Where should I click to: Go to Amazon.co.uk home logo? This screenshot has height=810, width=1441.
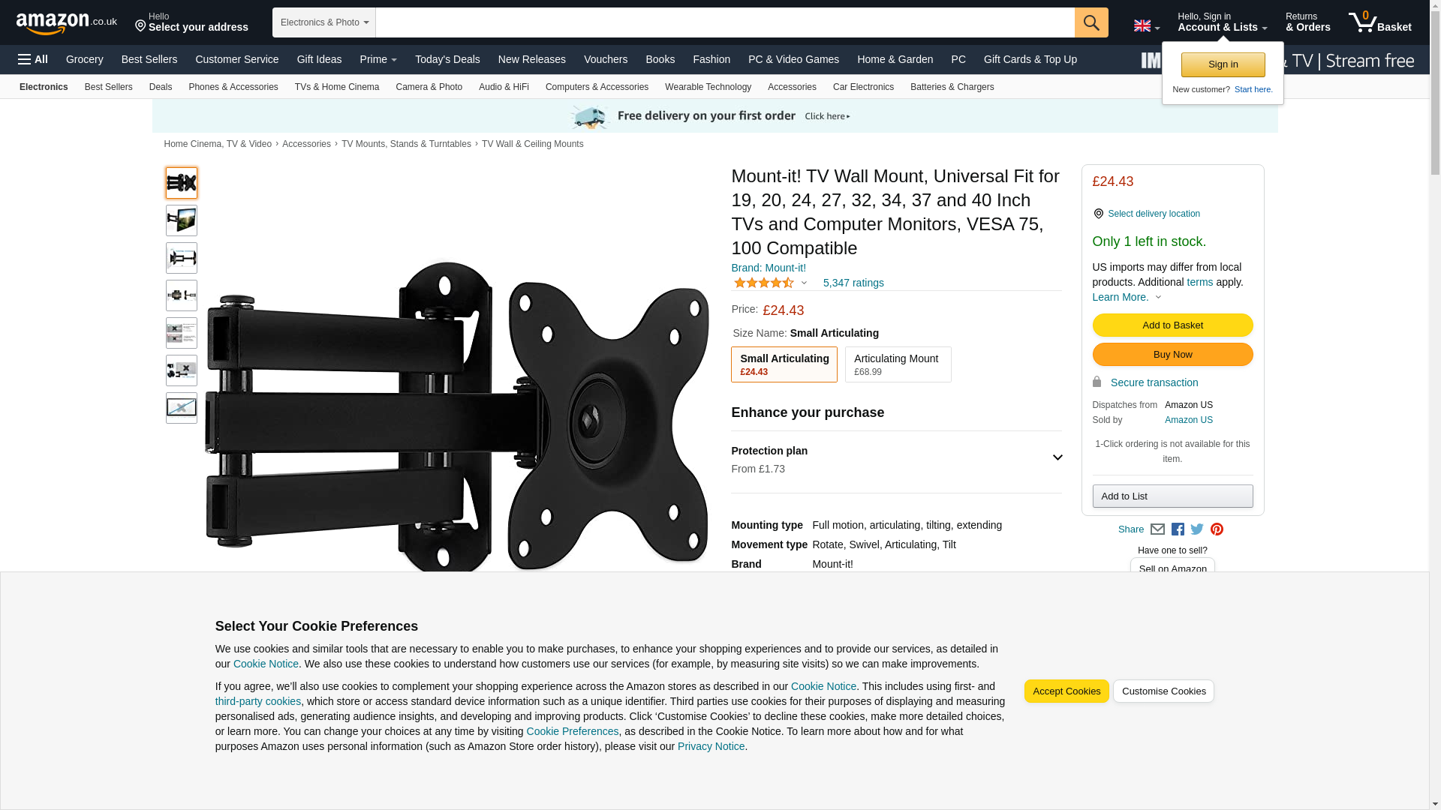[x=67, y=22]
